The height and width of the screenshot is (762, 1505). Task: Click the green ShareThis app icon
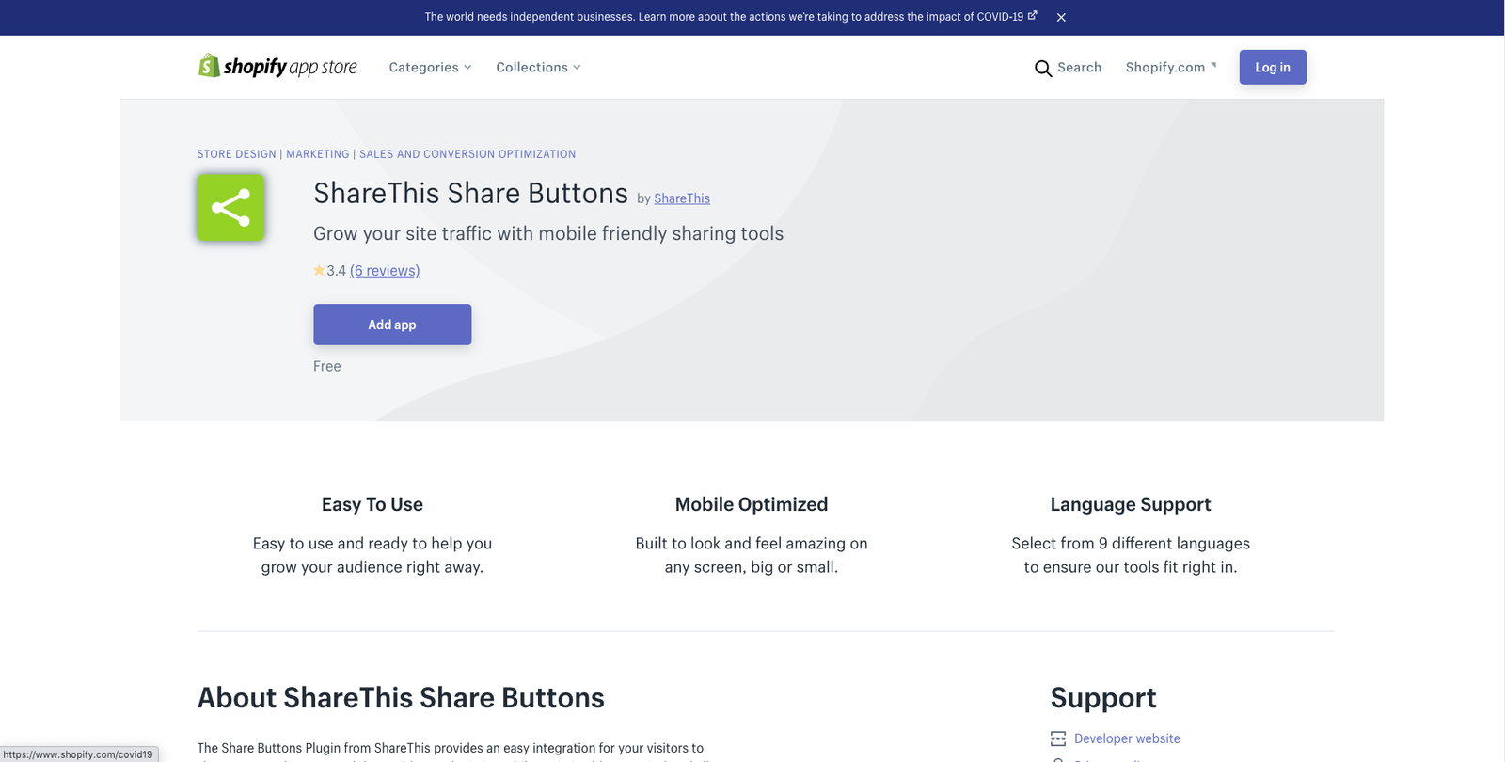pos(230,207)
